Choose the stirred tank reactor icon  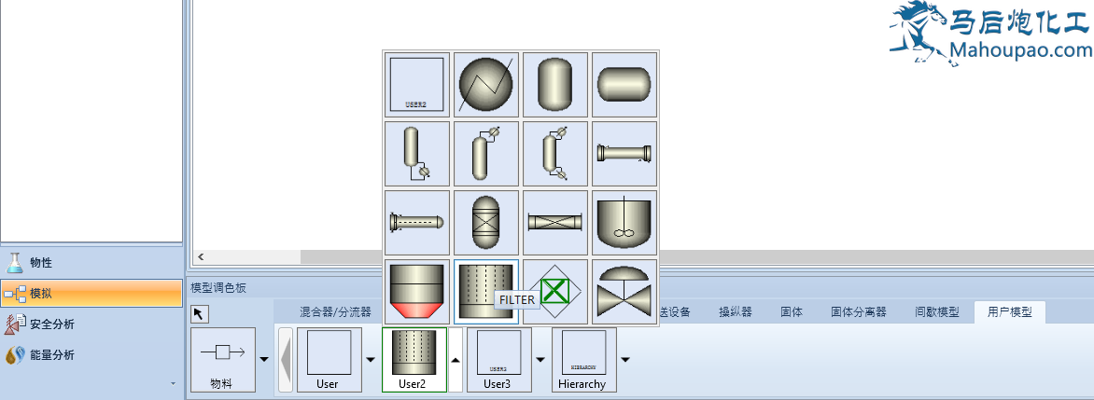point(624,222)
